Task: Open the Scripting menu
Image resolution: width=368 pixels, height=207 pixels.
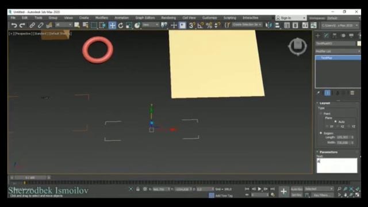Action: click(x=230, y=18)
